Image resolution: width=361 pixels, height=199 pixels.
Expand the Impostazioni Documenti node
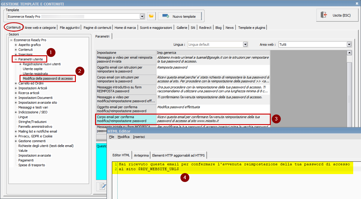[16, 98]
